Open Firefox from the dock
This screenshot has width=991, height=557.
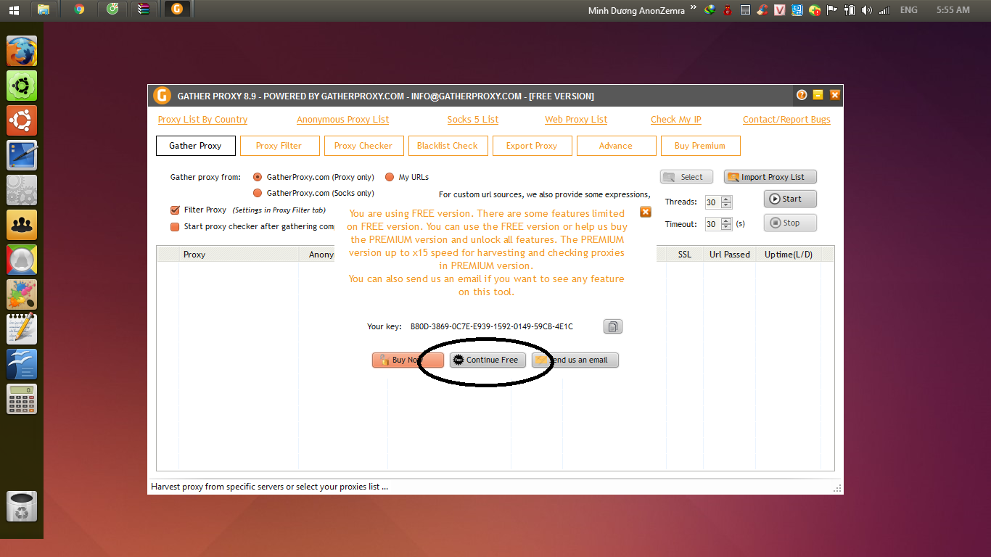22,51
